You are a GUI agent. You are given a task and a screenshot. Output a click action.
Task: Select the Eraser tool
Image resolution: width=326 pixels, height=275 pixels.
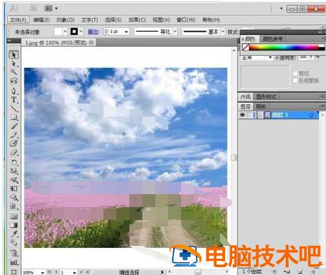(14, 153)
